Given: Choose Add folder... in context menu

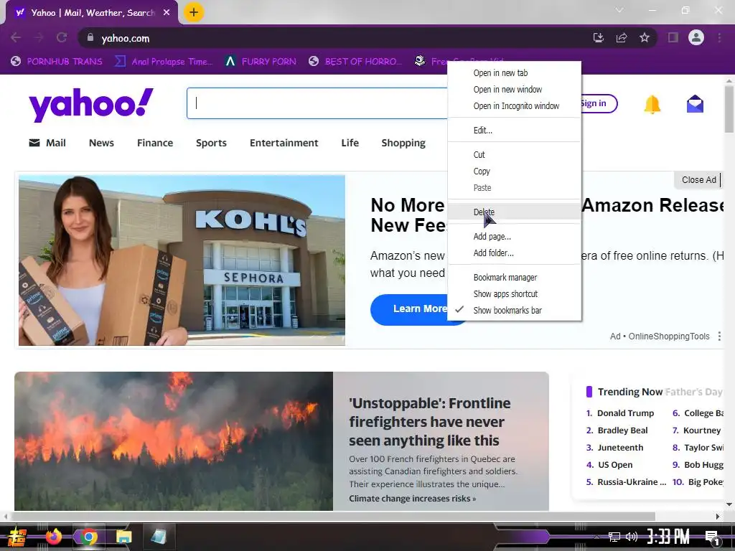Looking at the screenshot, I should click(x=514, y=253).
